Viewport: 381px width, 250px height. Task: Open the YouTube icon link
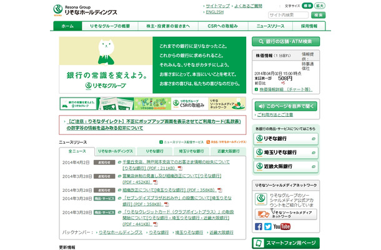[282, 227]
